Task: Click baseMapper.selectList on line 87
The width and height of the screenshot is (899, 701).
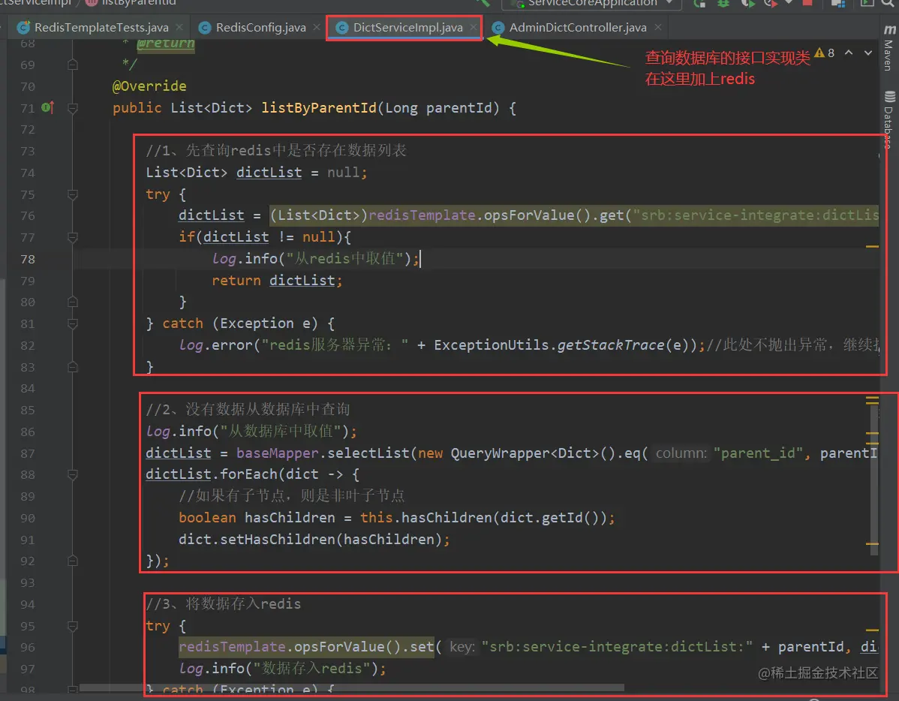Action: click(323, 453)
